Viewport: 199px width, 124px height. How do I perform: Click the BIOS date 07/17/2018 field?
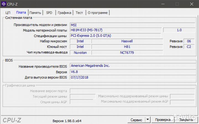click(133, 77)
